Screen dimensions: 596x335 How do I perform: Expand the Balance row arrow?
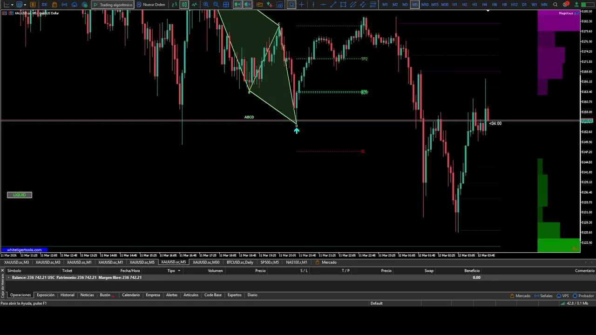8,277
